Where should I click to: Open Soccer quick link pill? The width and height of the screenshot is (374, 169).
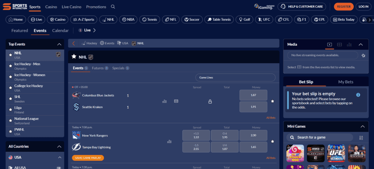(192, 20)
